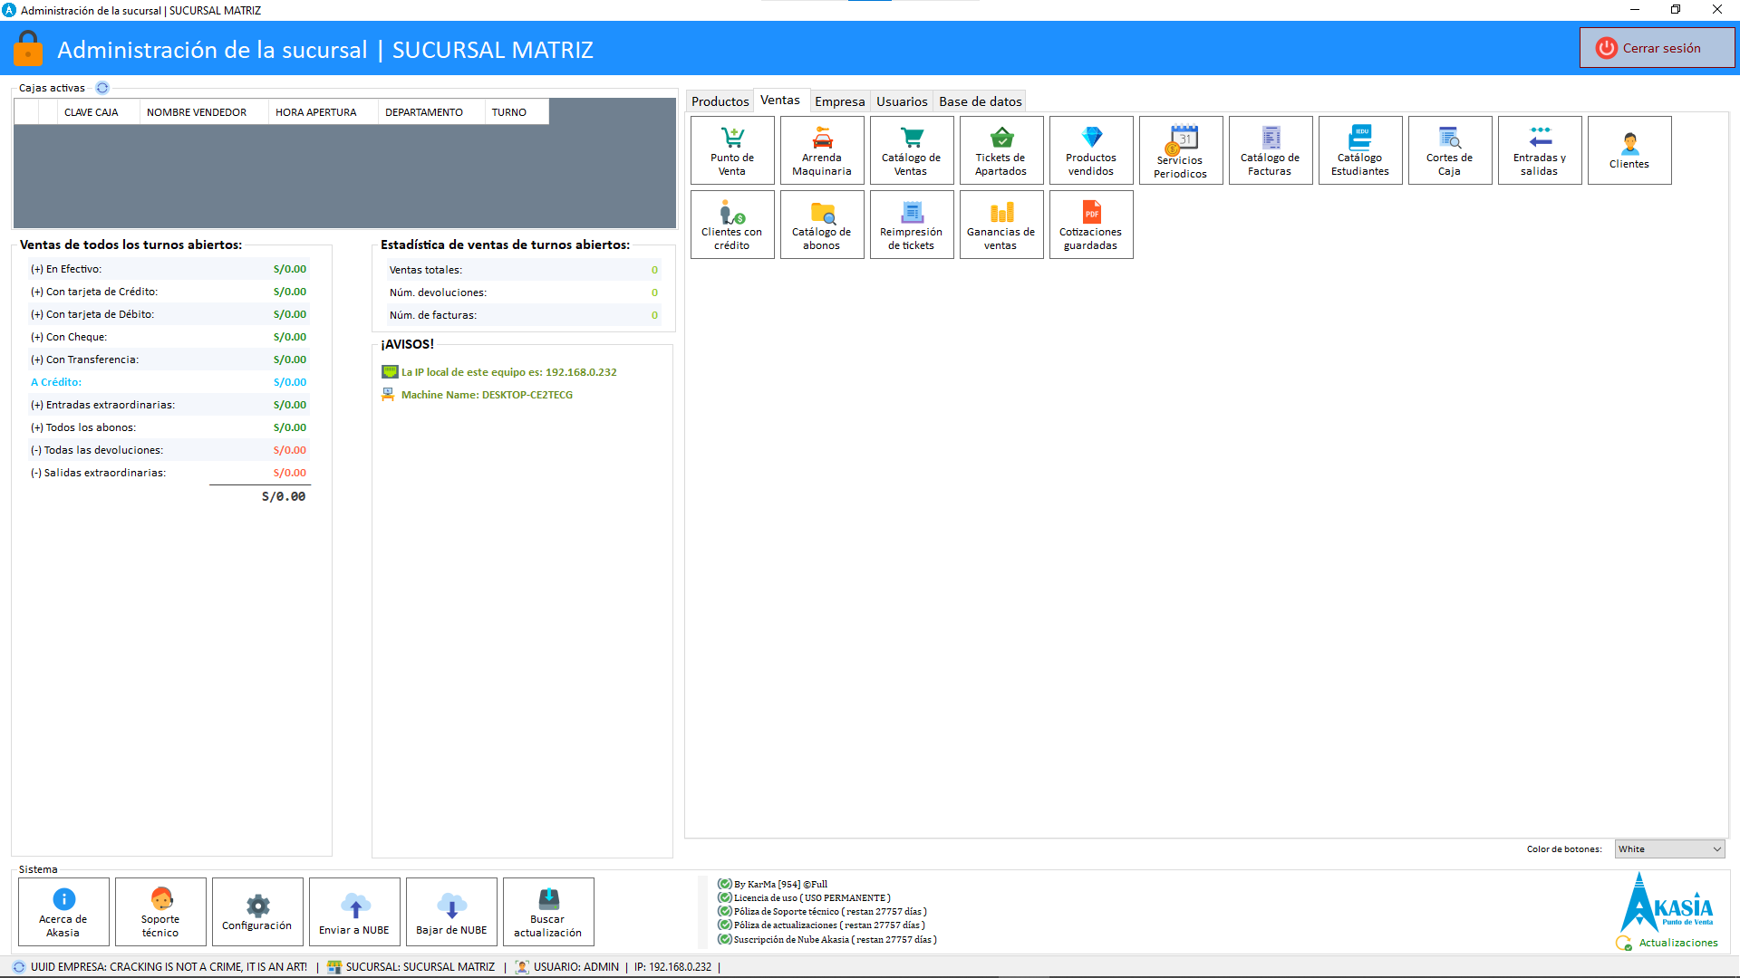Open Productos vendidos report
Screen dimensions: 1740x978
(x=1091, y=150)
